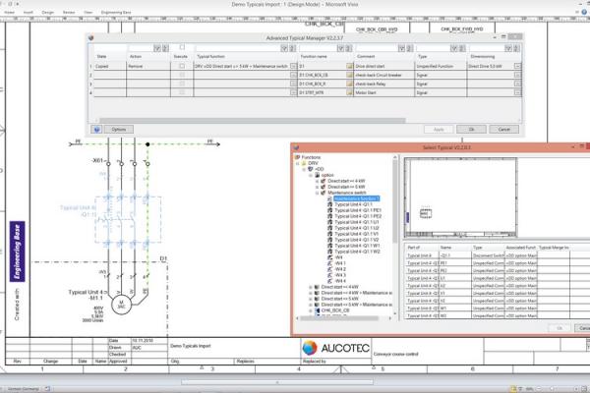Open the Typical function column filter icon
590x393 pixels.
(x=284, y=48)
